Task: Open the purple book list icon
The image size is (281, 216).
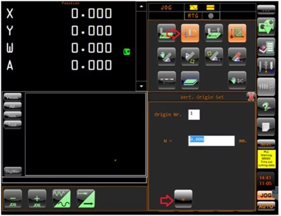Action: coord(266,47)
